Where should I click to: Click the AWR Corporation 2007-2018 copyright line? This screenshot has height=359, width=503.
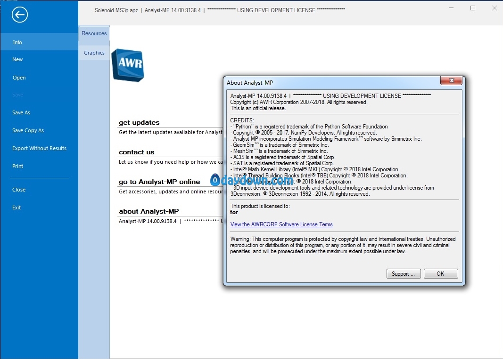click(299, 102)
